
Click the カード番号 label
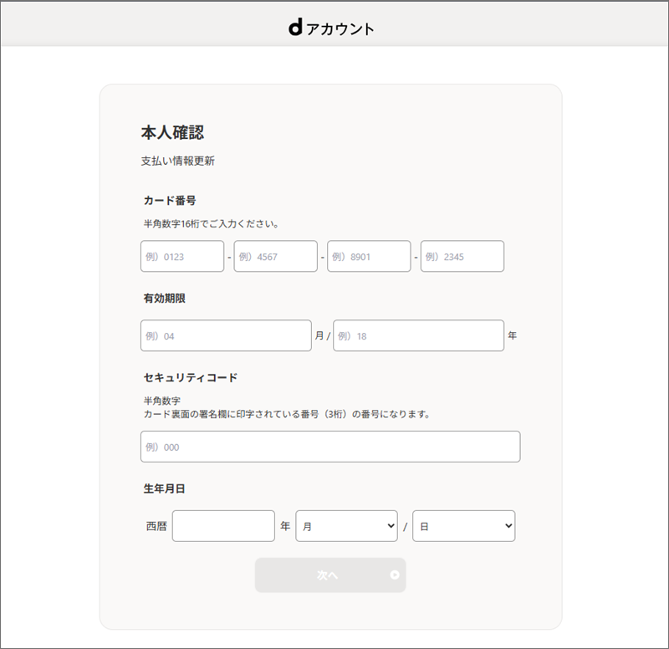coord(170,200)
